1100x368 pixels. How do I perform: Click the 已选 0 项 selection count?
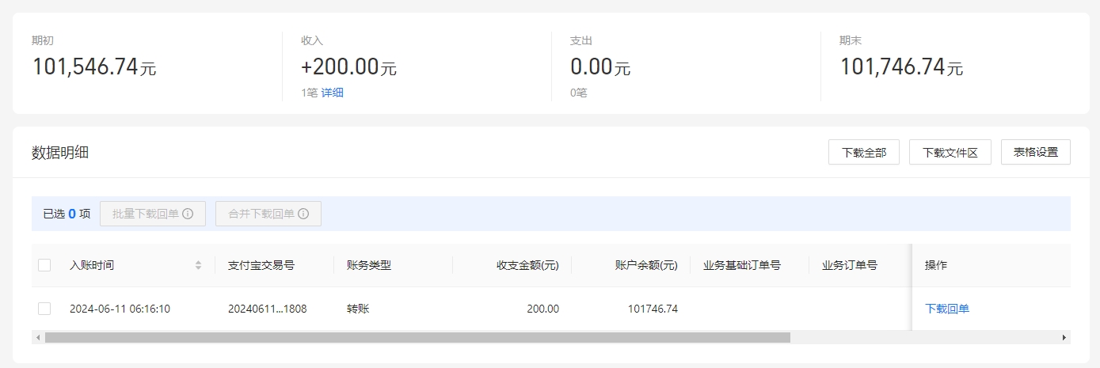tap(67, 214)
